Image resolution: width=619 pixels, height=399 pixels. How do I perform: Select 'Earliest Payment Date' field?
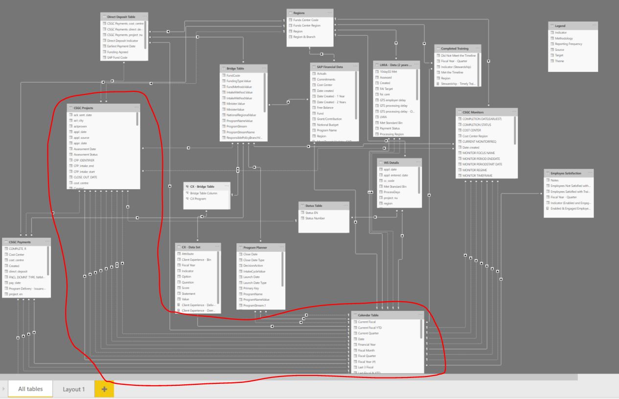coord(122,46)
